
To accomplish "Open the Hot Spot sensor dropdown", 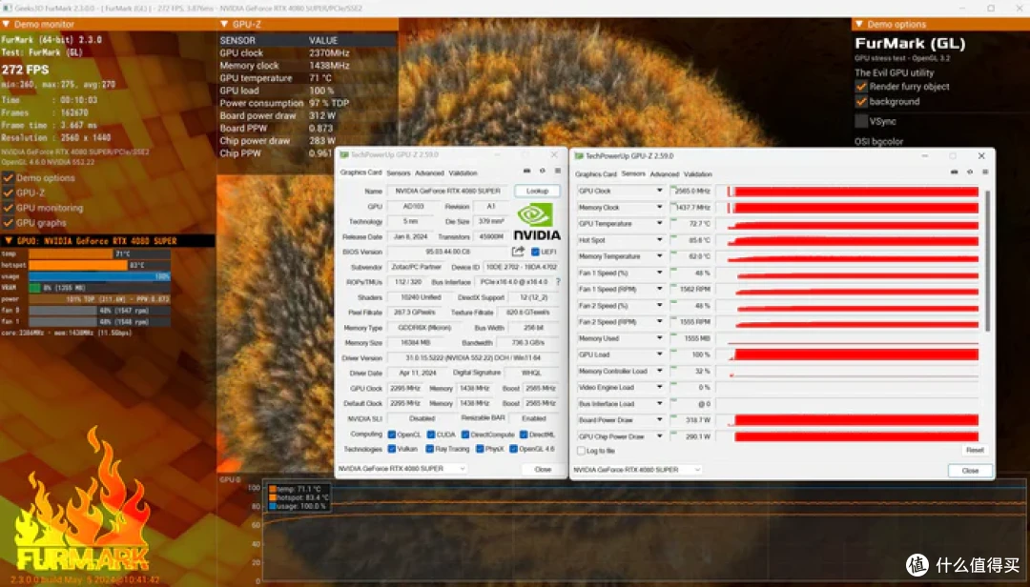I will [x=660, y=240].
